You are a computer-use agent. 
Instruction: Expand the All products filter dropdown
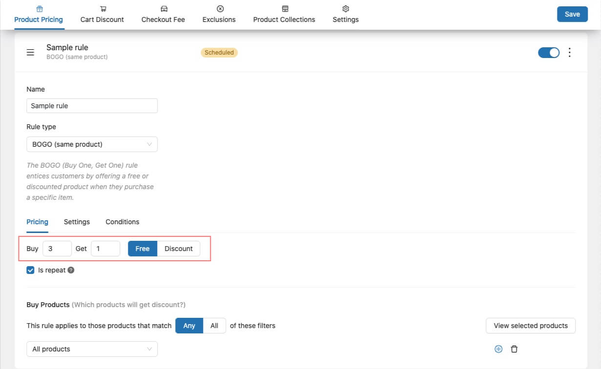pyautogui.click(x=92, y=349)
